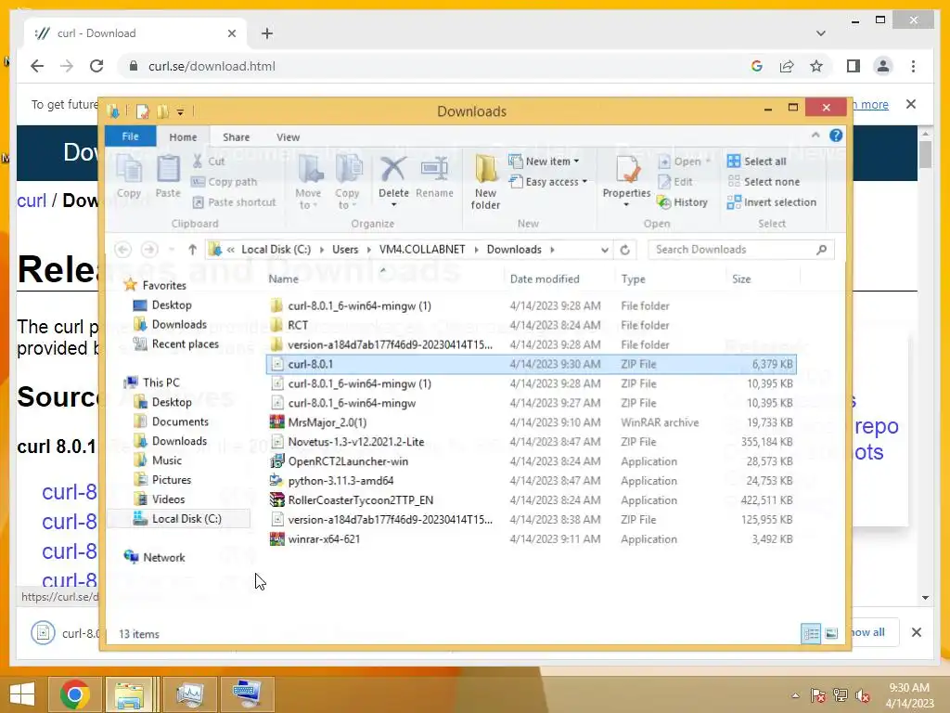
Task: Bookmark the curl page with the star icon
Action: [x=816, y=66]
